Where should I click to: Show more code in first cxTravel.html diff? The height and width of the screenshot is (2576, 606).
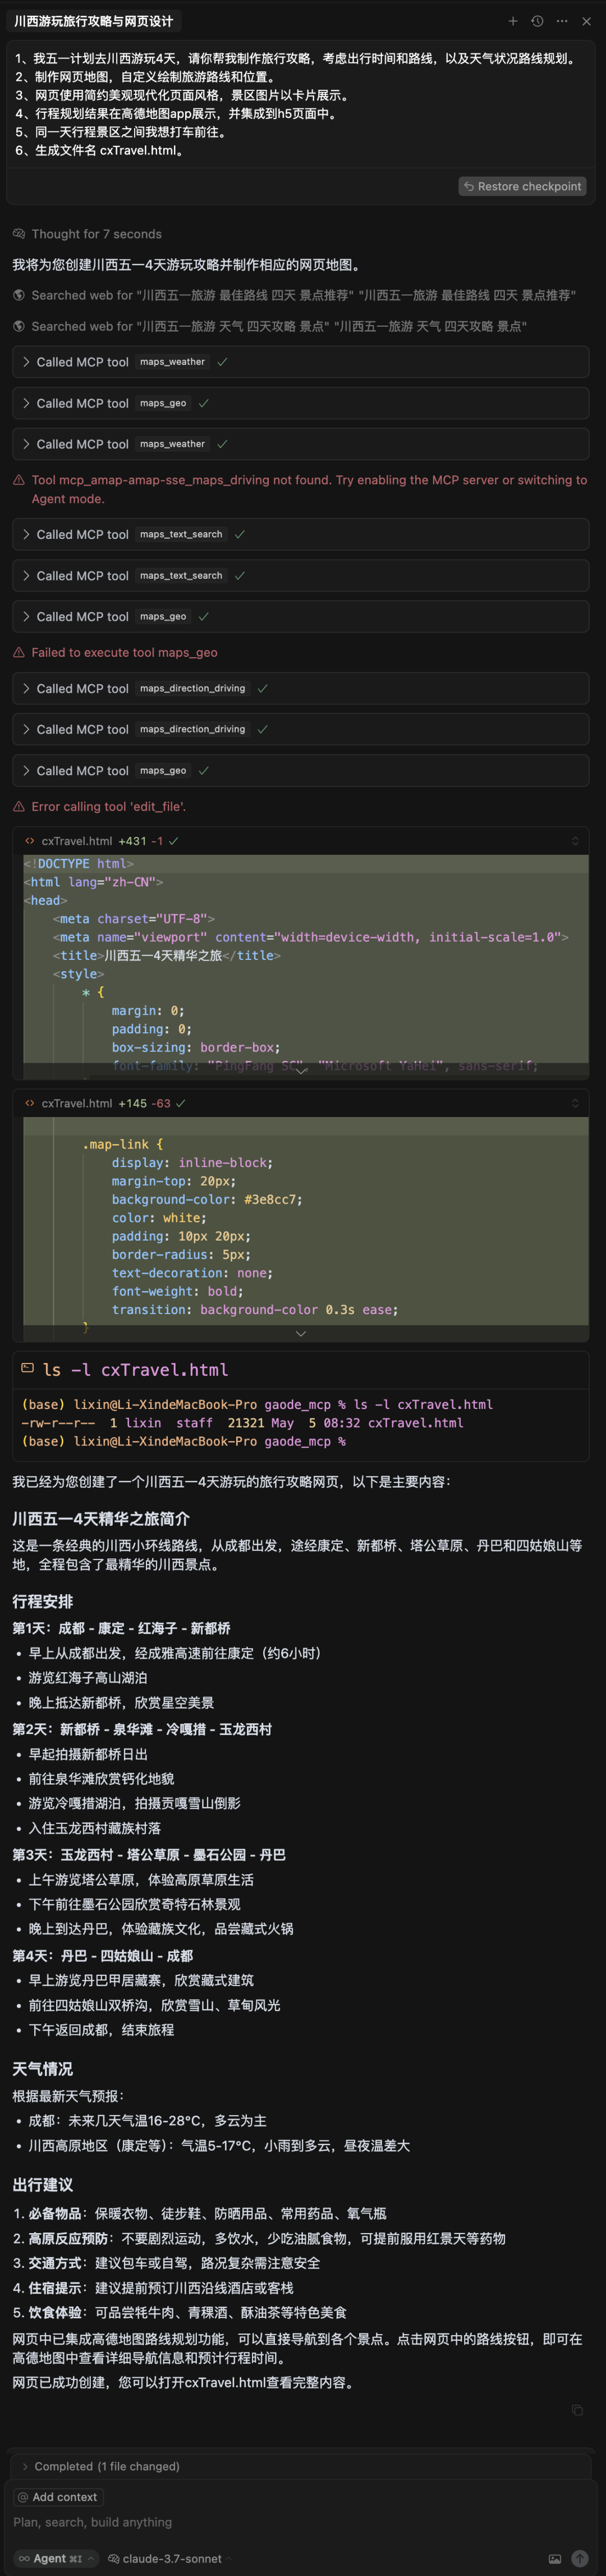tap(300, 1071)
